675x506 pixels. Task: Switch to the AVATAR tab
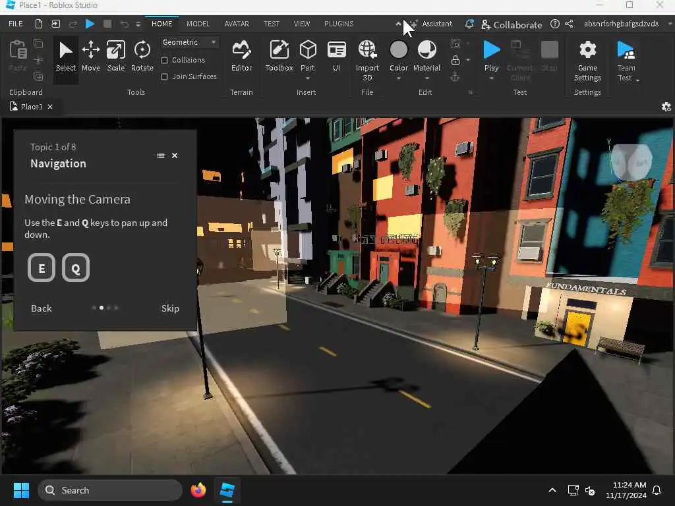pyautogui.click(x=237, y=24)
